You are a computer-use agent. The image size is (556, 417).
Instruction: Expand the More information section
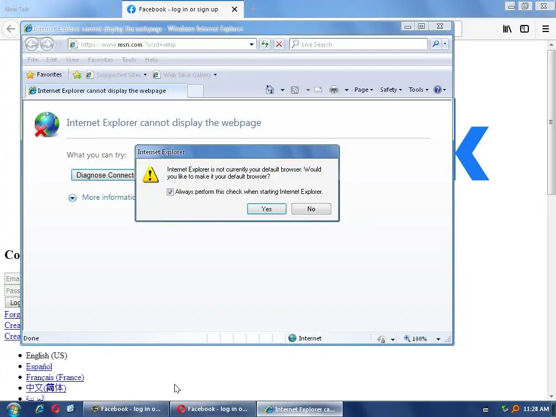(x=102, y=198)
